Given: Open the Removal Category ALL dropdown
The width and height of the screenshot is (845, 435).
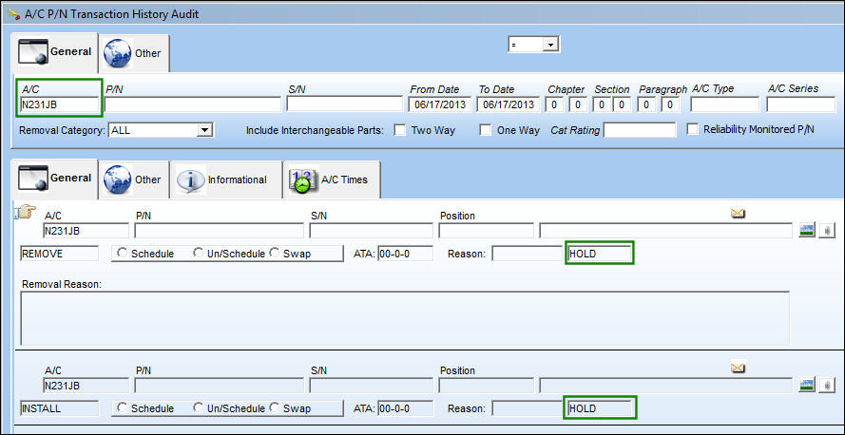Looking at the screenshot, I should (x=204, y=130).
